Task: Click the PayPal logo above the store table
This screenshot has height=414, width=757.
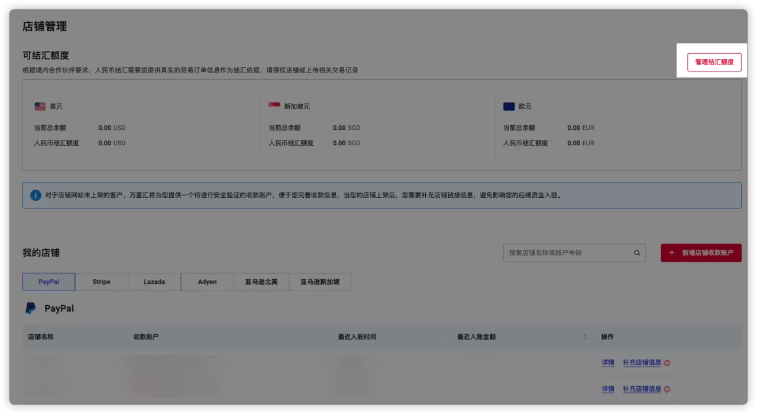Action: point(30,308)
